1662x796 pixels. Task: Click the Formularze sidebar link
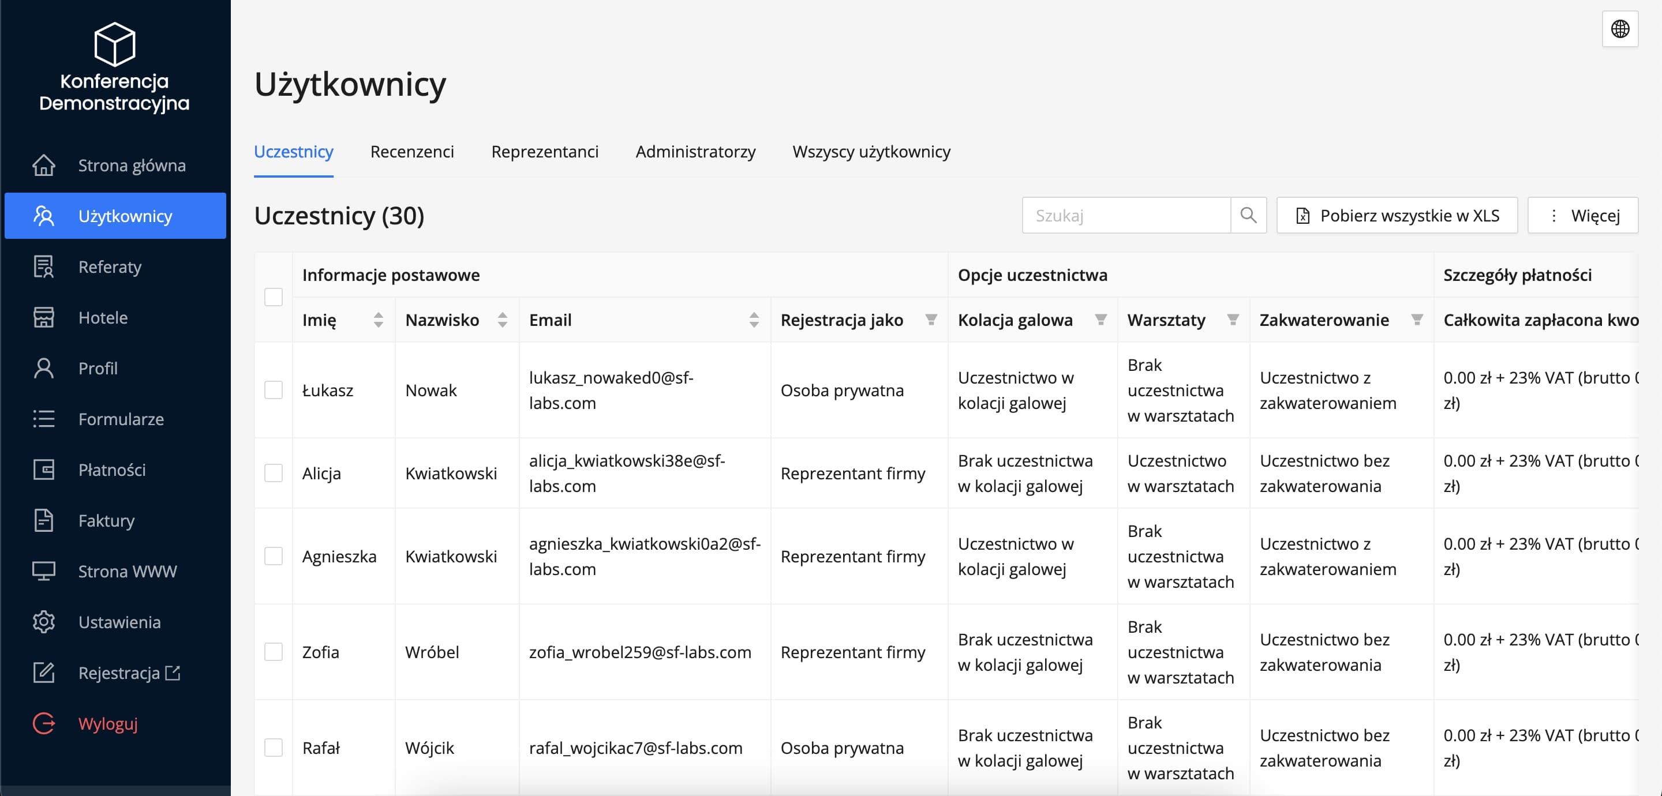[115, 419]
